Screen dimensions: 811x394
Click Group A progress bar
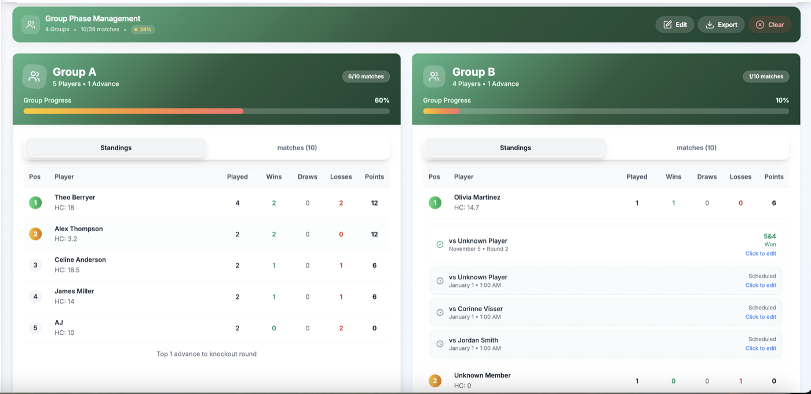207,111
